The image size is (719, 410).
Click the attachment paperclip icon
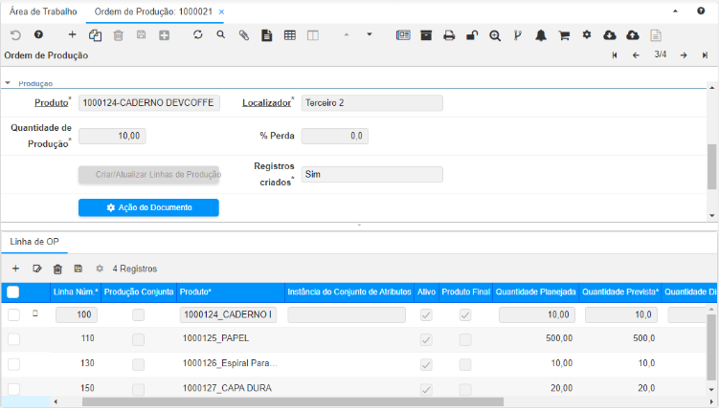point(243,35)
